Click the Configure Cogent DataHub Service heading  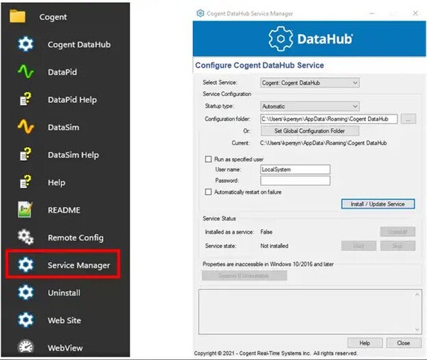click(260, 65)
